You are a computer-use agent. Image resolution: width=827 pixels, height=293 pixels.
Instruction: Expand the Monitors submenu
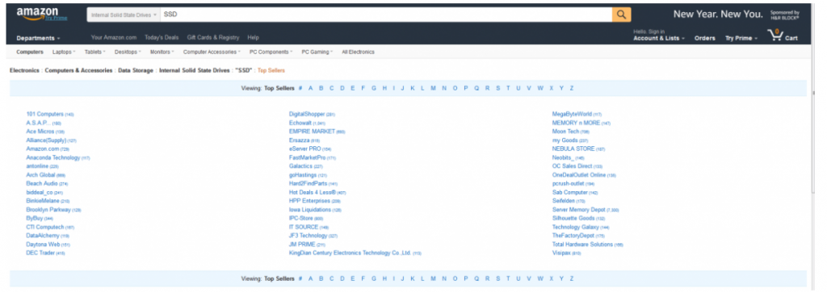162,52
